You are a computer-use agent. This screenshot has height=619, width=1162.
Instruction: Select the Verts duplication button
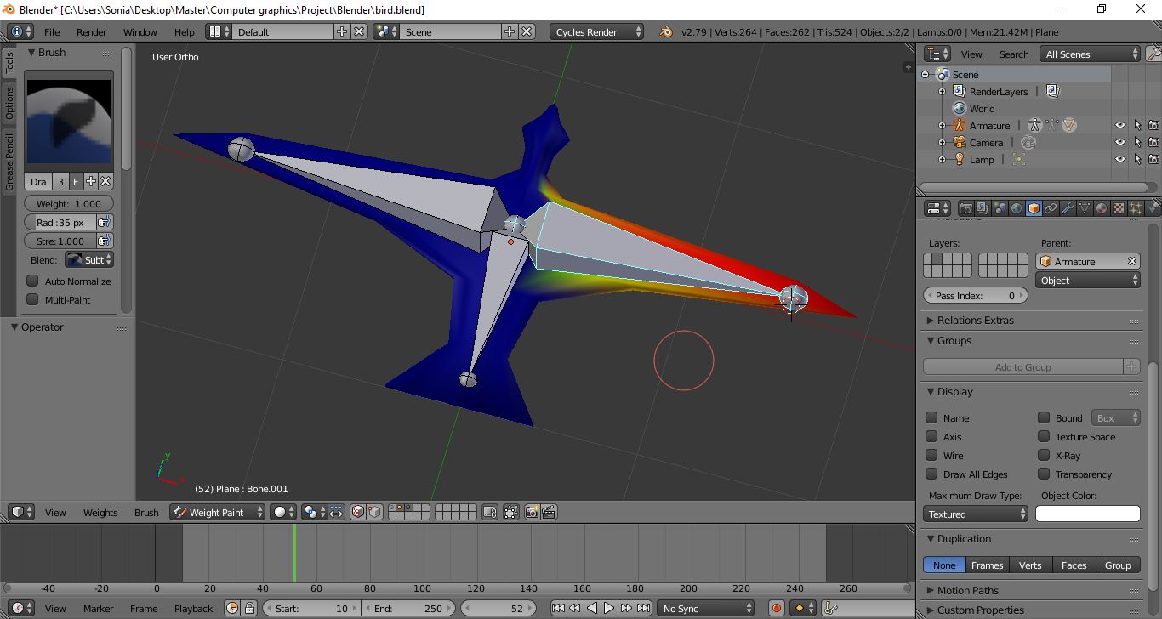1030,565
